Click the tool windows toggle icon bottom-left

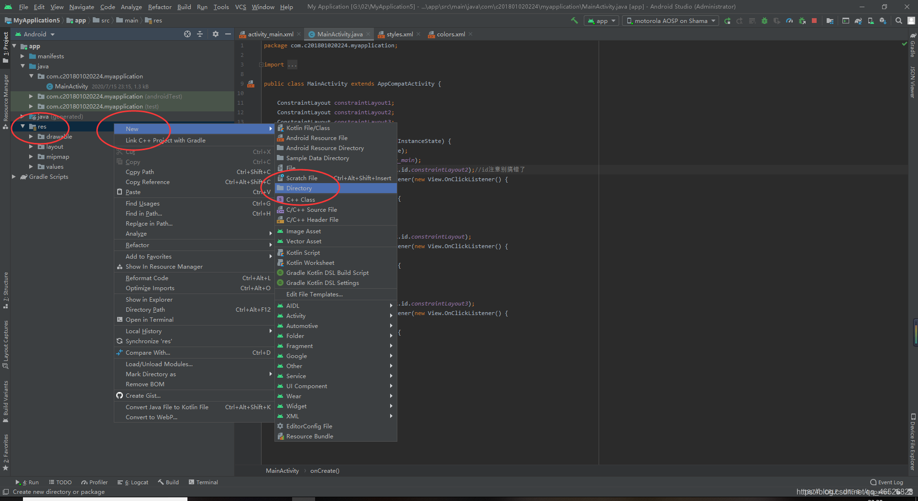click(6, 492)
